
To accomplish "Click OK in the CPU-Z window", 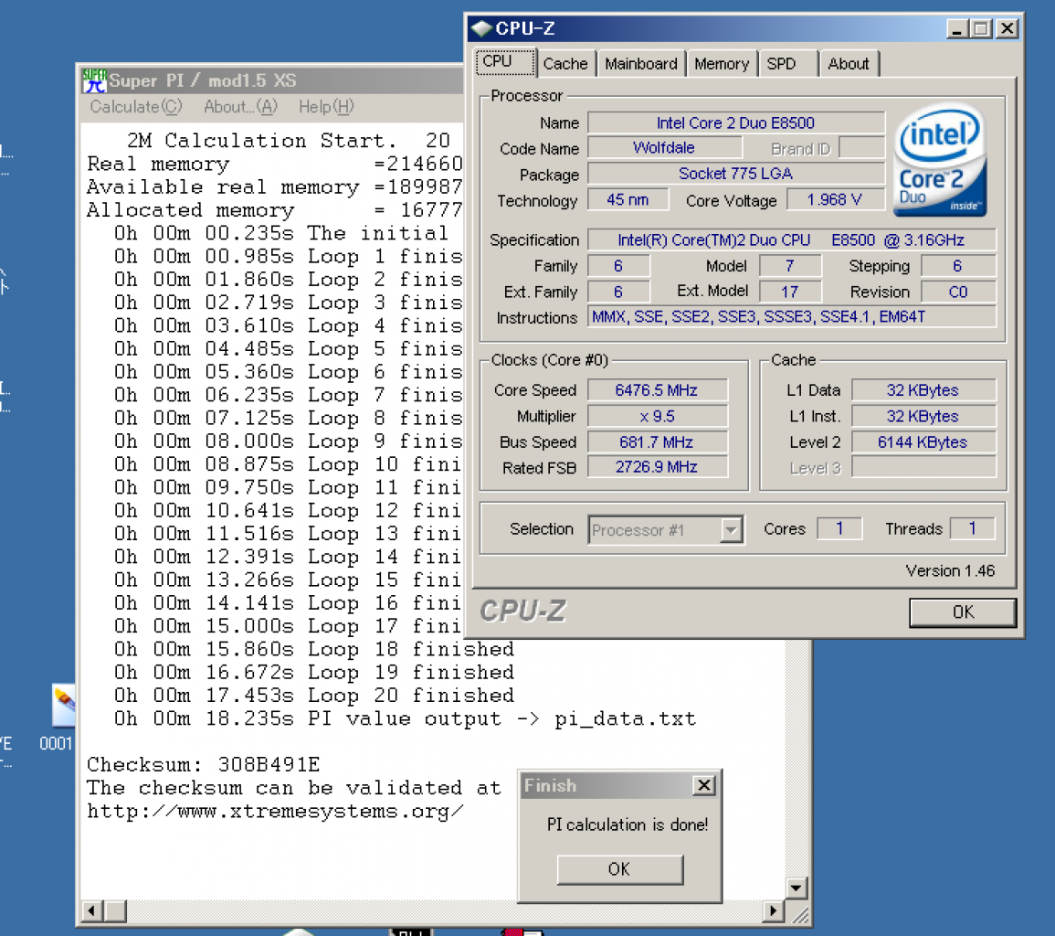I will coord(962,612).
